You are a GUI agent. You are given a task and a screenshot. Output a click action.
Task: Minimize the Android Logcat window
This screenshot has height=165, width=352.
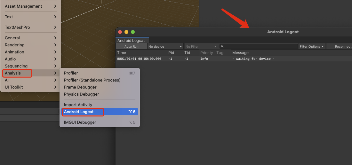coord(126,32)
